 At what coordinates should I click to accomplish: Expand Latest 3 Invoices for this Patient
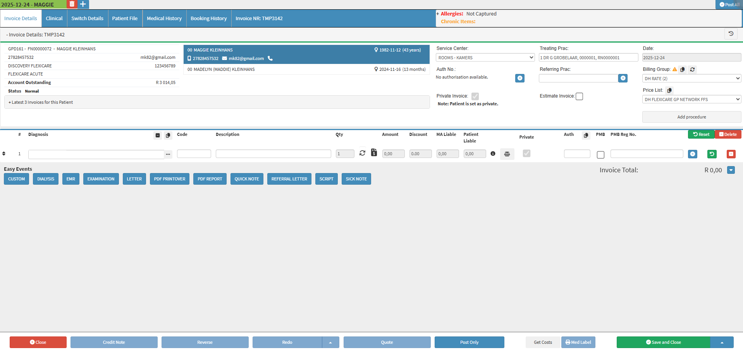click(x=42, y=102)
